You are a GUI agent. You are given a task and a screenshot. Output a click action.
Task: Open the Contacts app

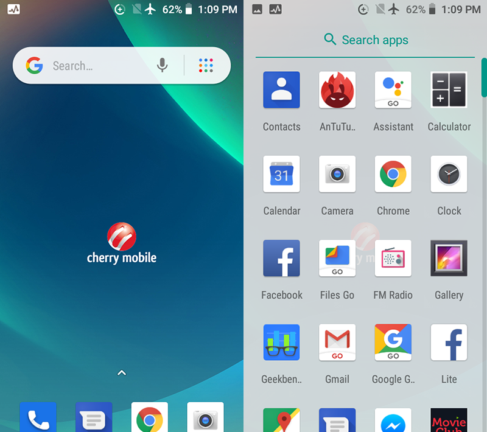coord(281,90)
